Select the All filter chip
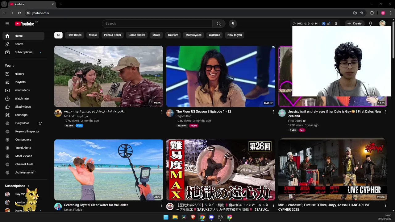This screenshot has width=395, height=222. coord(58,35)
